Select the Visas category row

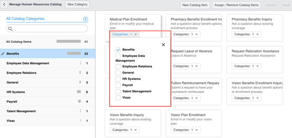pyautogui.click(x=47, y=121)
